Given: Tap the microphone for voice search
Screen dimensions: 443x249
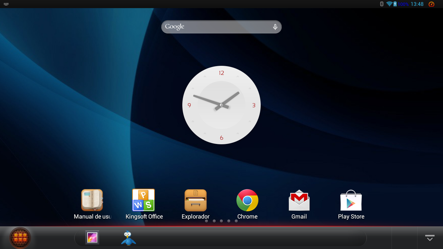Looking at the screenshot, I should click(x=275, y=27).
